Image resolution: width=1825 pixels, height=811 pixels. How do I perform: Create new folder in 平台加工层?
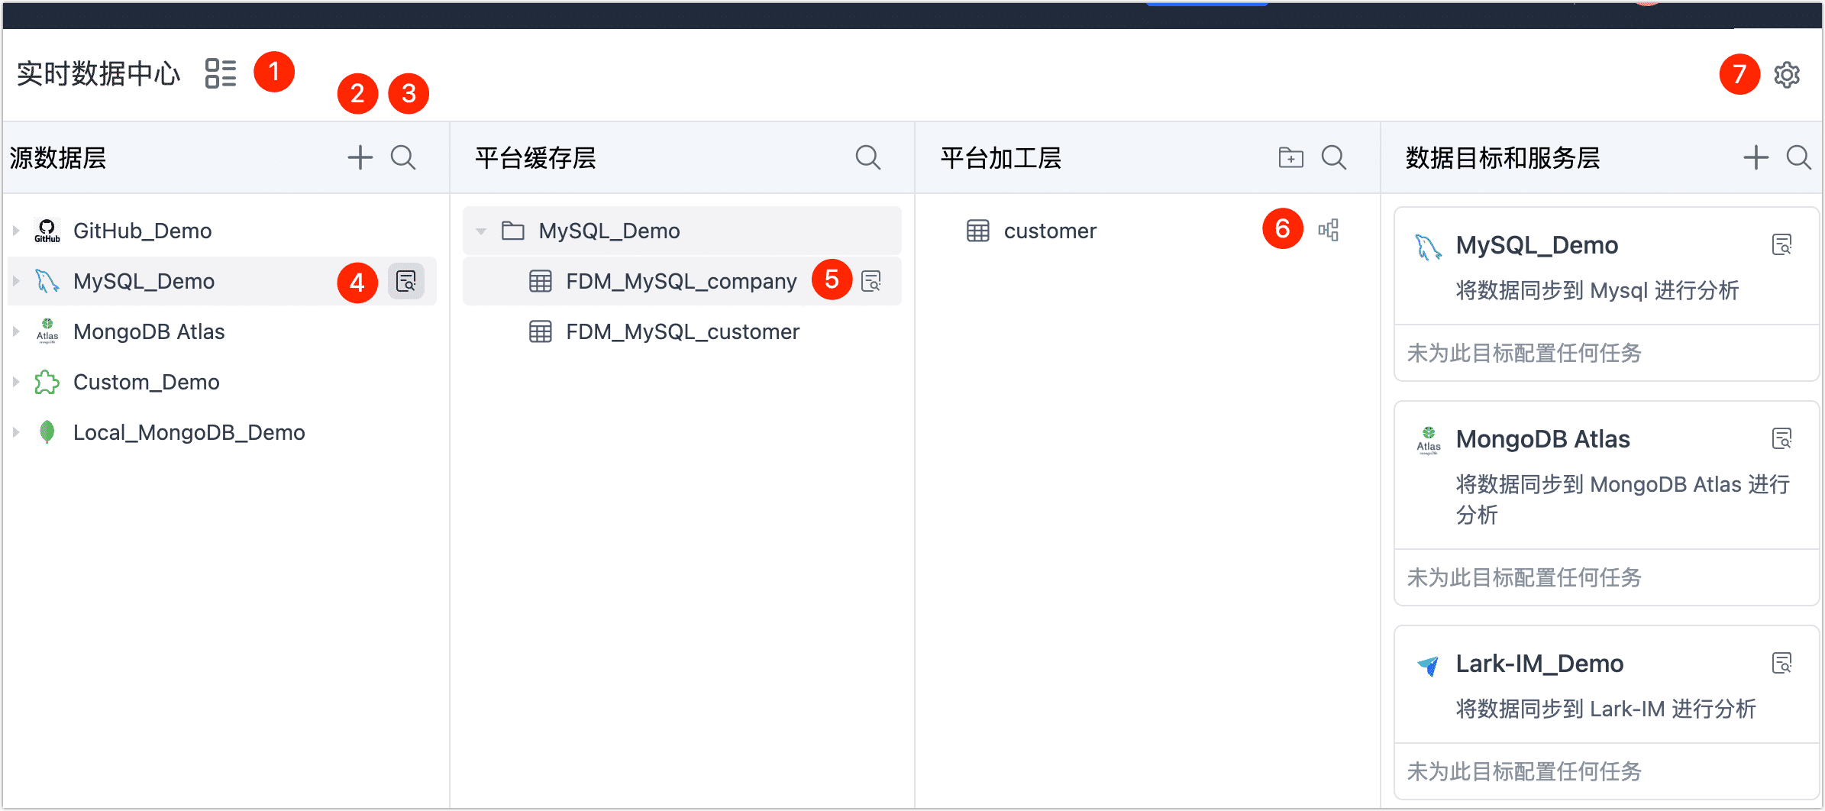(1290, 158)
